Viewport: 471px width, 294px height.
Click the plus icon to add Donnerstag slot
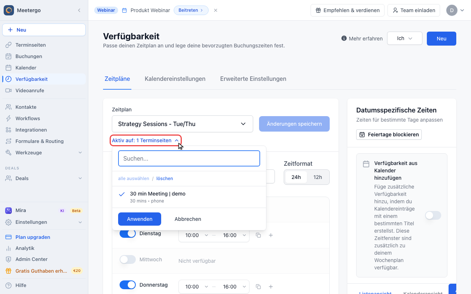271,287
